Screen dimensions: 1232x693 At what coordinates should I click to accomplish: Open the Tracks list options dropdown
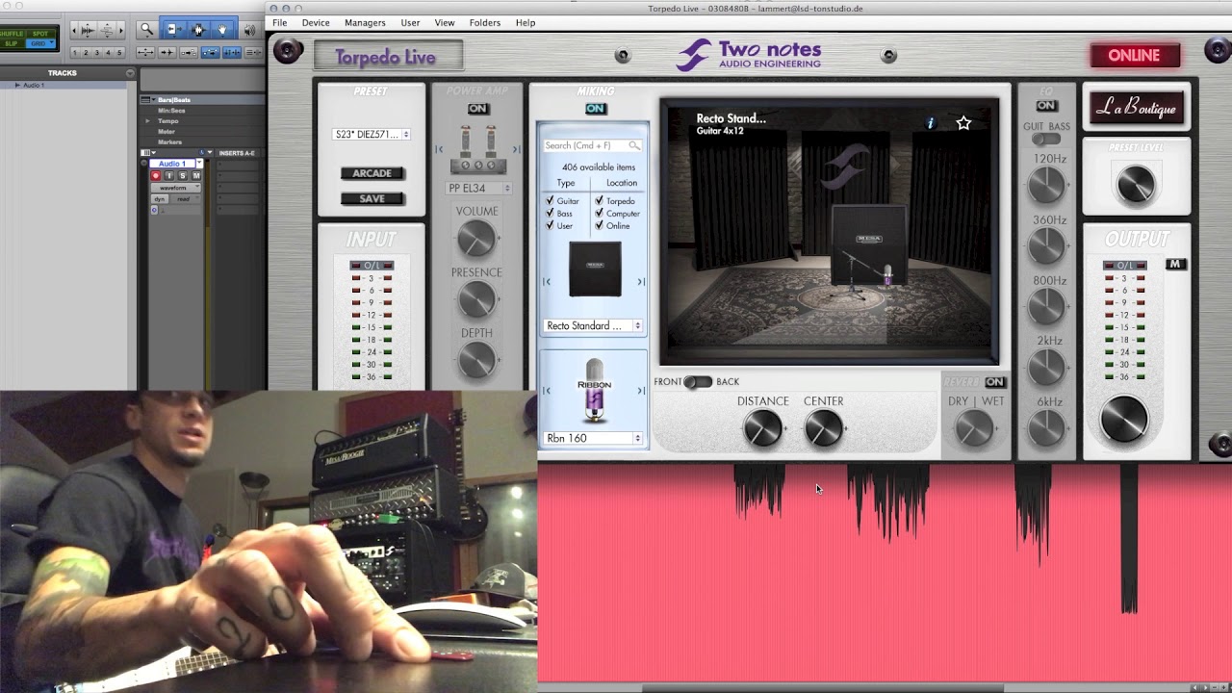pyautogui.click(x=130, y=73)
